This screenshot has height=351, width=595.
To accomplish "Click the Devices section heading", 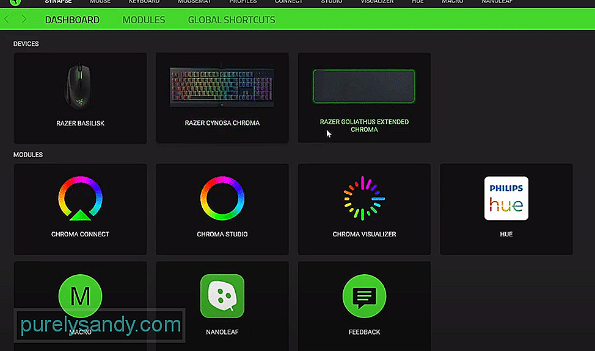I will [x=26, y=43].
